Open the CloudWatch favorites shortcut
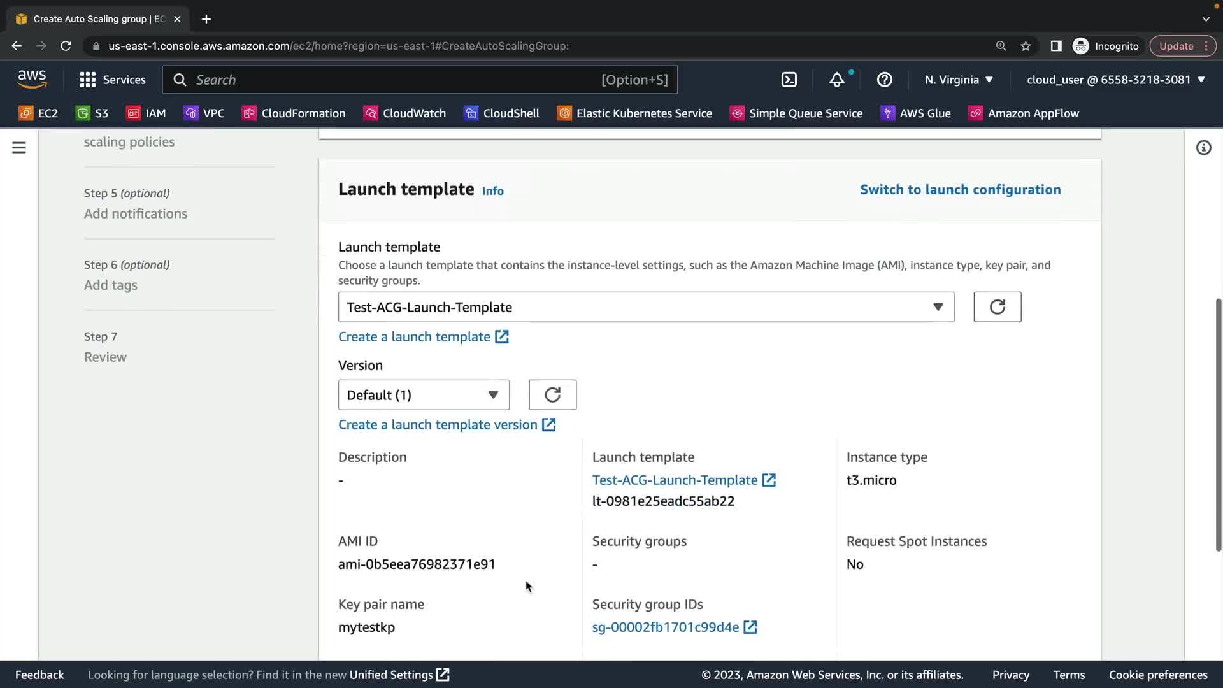This screenshot has width=1223, height=688. click(404, 113)
